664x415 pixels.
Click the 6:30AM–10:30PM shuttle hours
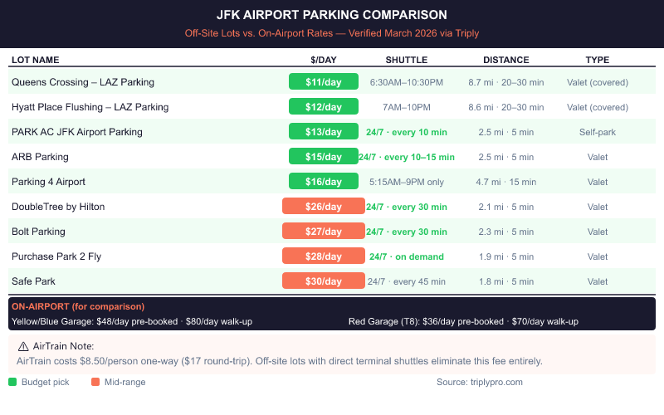point(407,82)
